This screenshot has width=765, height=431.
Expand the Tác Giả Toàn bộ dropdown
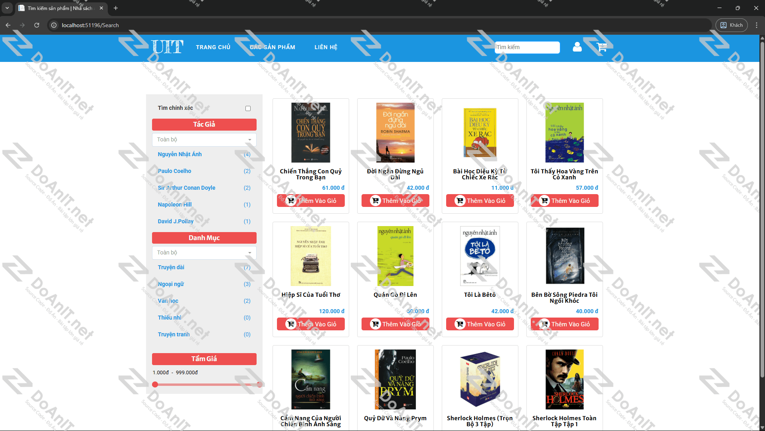coord(204,139)
